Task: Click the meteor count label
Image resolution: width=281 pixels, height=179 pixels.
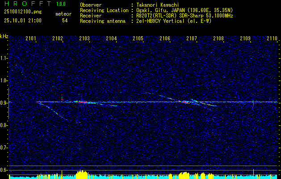Action: (x=63, y=14)
